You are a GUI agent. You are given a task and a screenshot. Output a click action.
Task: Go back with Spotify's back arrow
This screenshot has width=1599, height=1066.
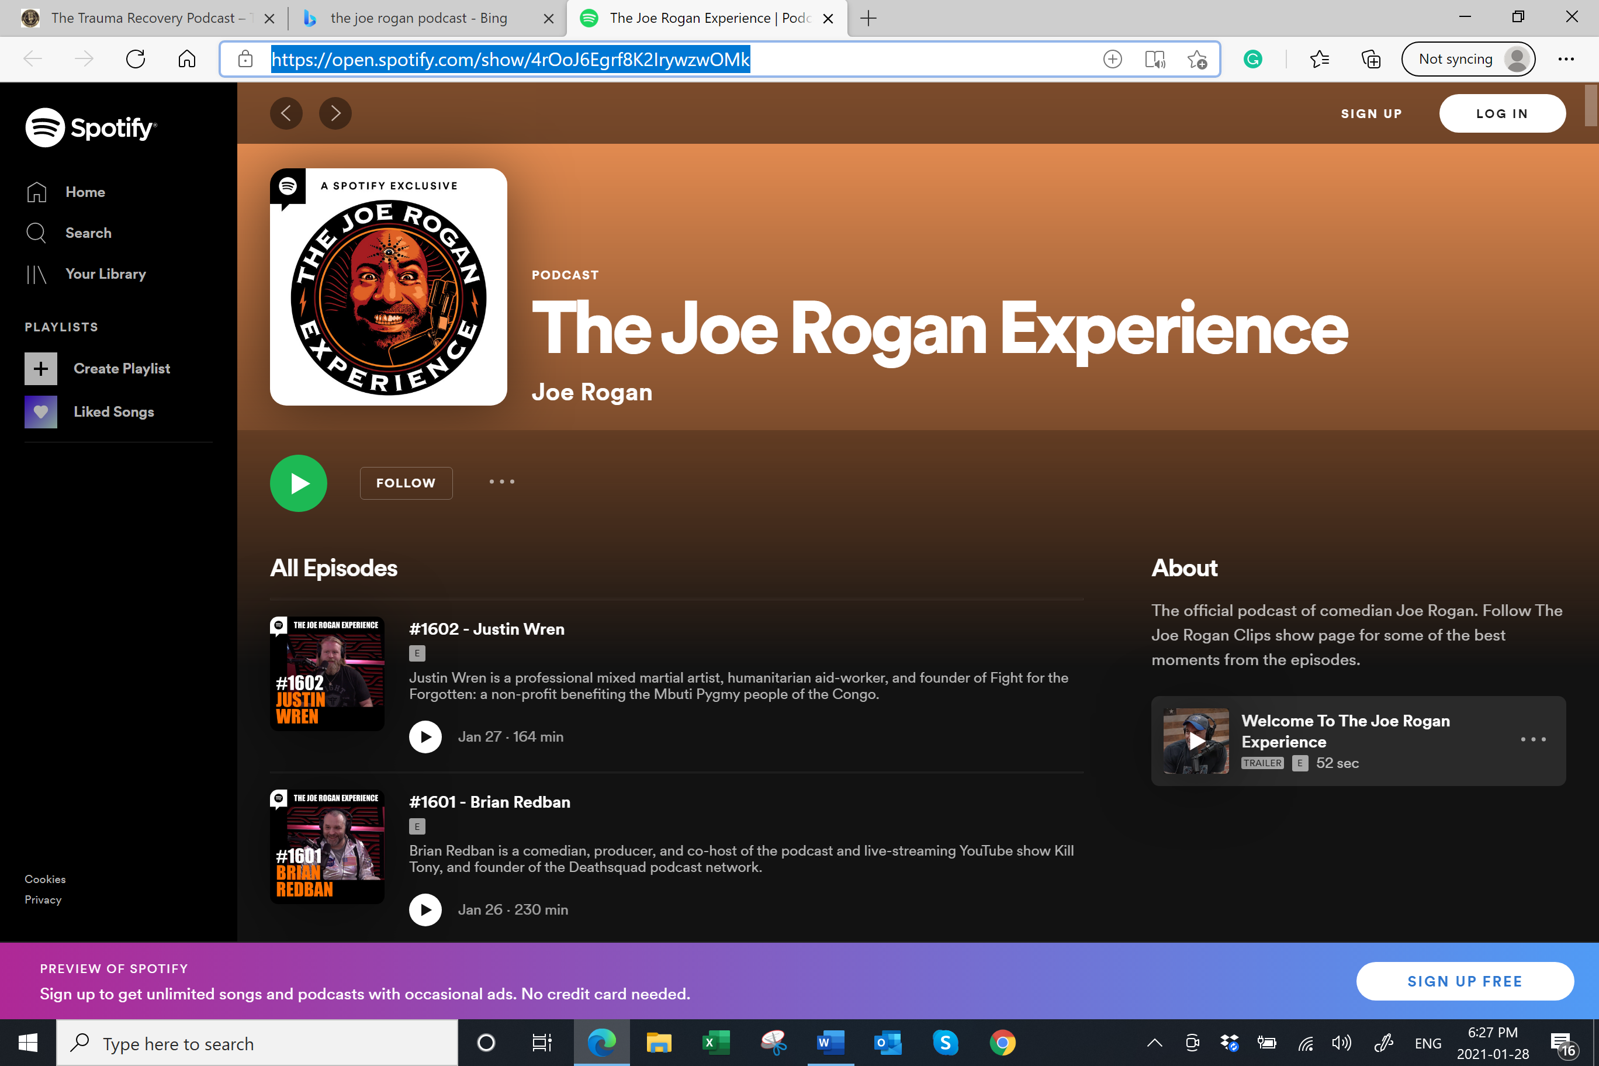tap(286, 113)
